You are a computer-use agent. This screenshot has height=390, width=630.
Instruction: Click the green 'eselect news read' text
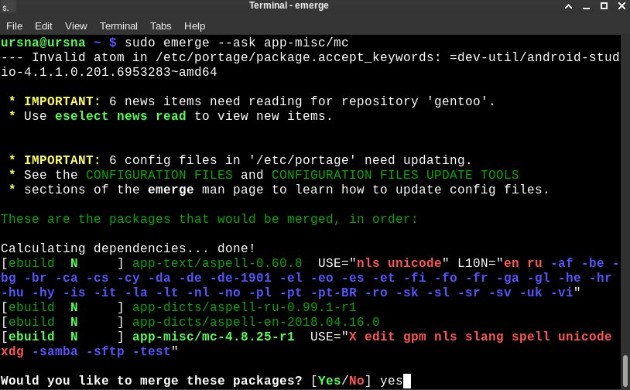(121, 116)
